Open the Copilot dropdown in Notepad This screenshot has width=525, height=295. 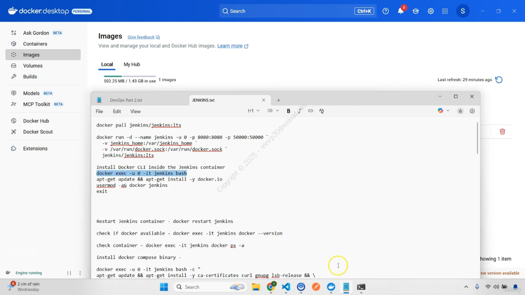(x=443, y=111)
